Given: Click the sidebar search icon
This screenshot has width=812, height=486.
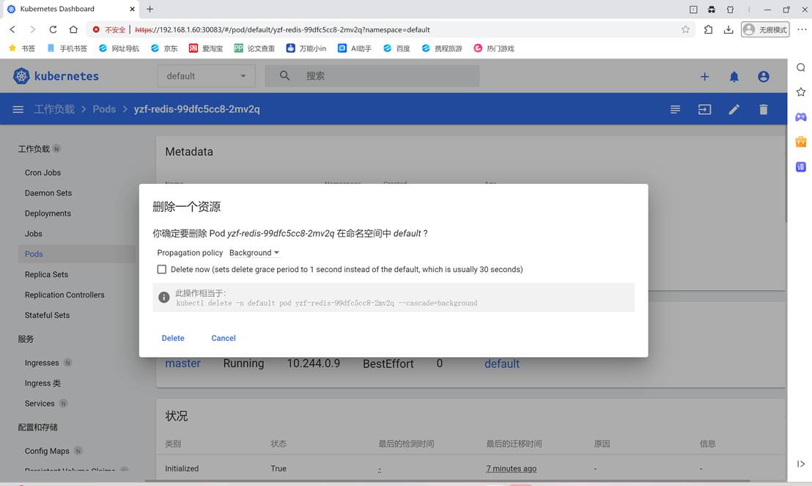Looking at the screenshot, I should point(800,67).
